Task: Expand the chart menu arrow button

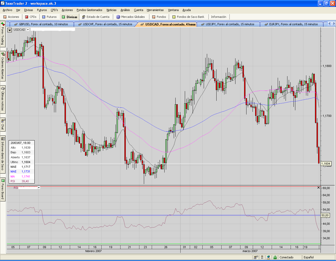Action: 10,30
